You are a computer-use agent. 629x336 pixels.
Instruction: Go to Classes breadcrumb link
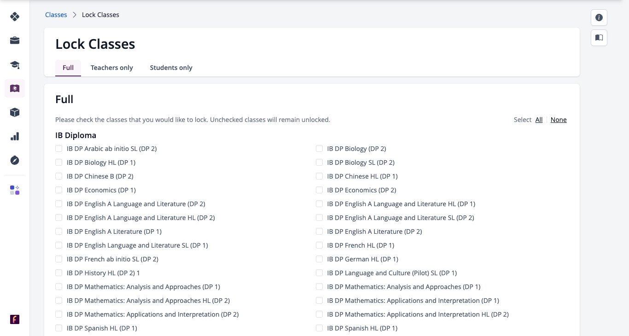point(56,15)
